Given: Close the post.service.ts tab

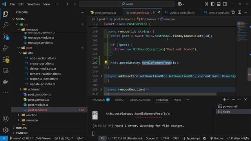Looking at the screenshot, I should [158, 12].
